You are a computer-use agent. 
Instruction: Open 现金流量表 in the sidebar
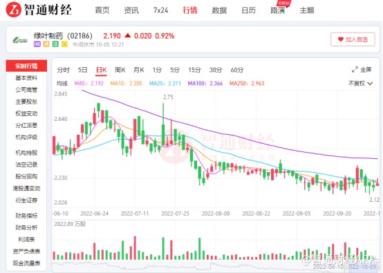coord(26,263)
